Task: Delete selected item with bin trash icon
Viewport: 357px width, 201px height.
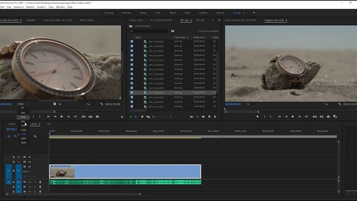Action: (215, 117)
